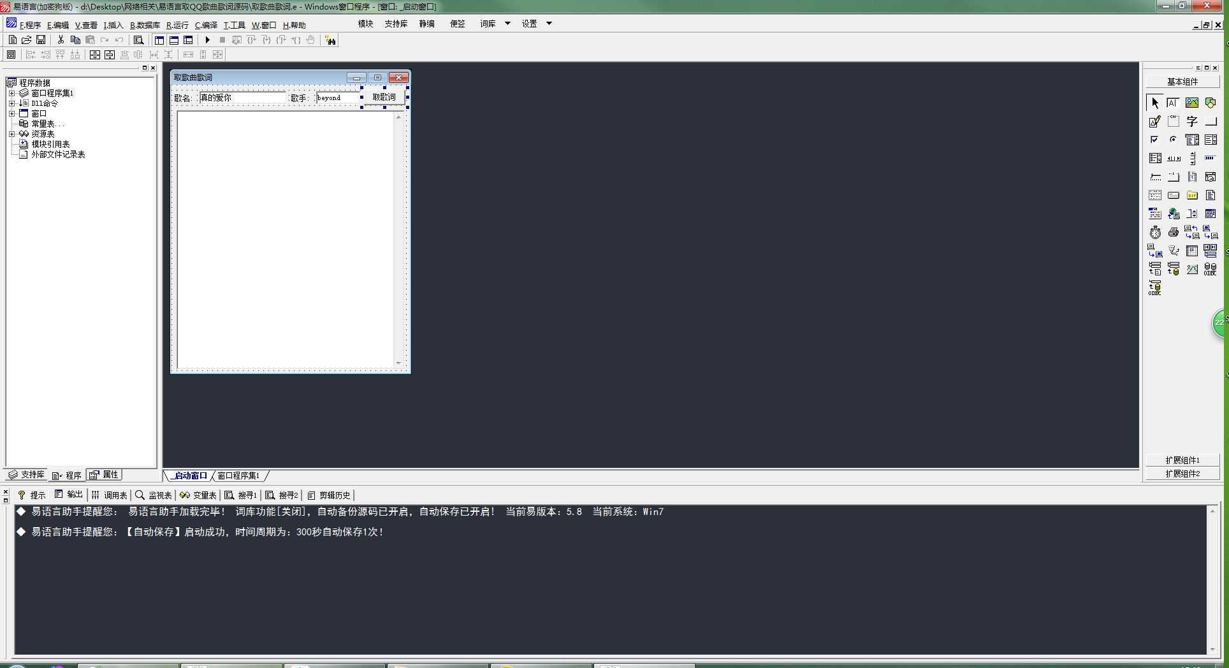The height and width of the screenshot is (668, 1229).
Task: Click the Open file folder icon
Action: (27, 40)
